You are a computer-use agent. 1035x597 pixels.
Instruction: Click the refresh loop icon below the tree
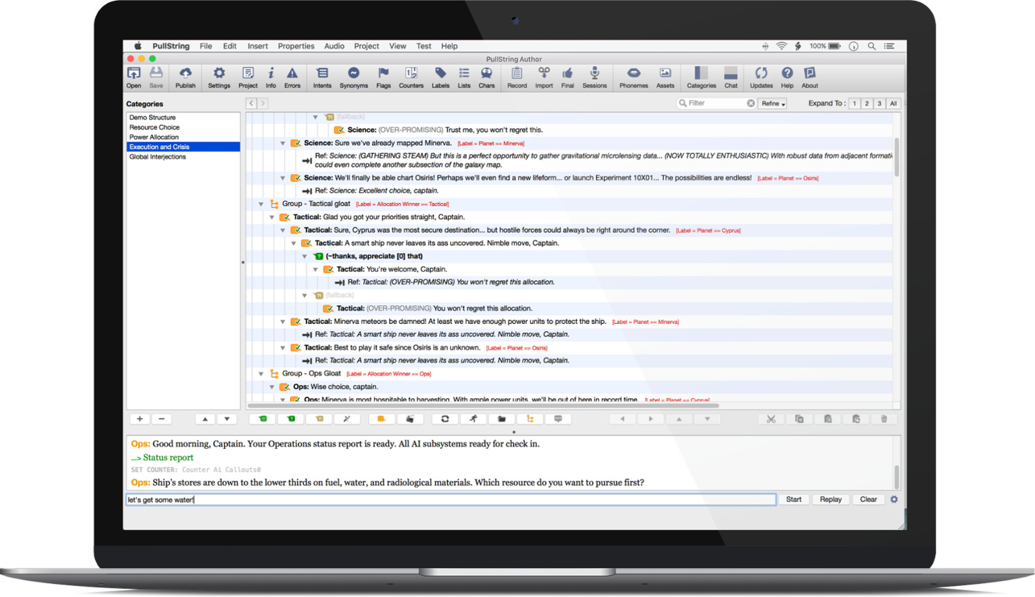tap(445, 419)
